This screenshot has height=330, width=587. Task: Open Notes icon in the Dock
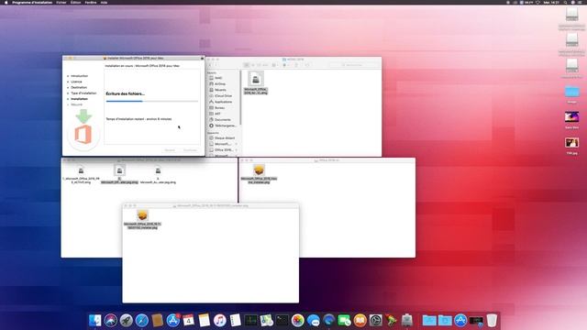coord(204,320)
